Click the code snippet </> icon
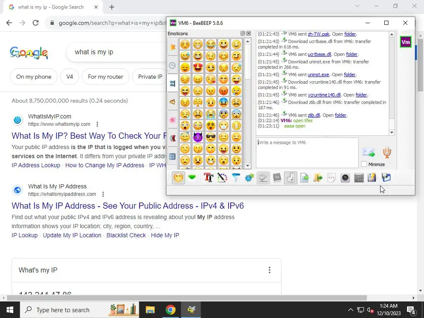 click(332, 178)
